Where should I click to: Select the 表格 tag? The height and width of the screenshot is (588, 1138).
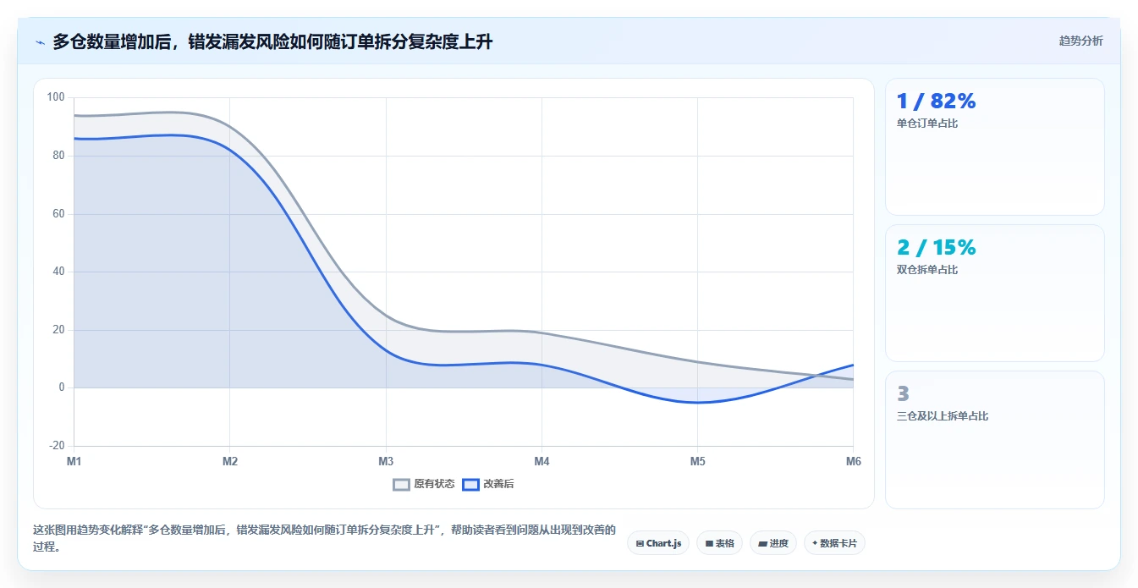click(719, 543)
